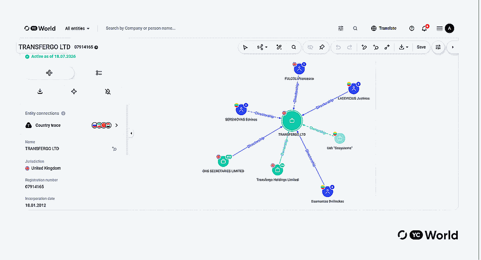Screen dimensions: 481x260
Task: Pin selected nodes with pin icon
Action: (x=322, y=47)
